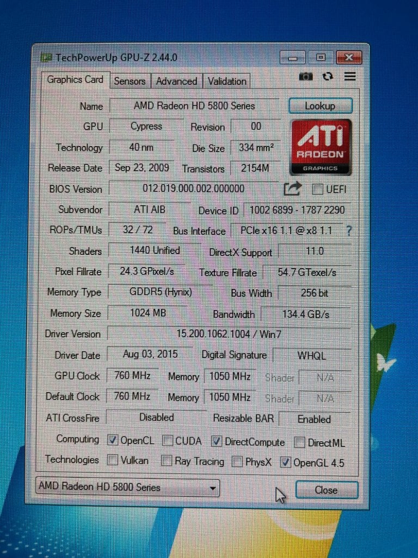Click the Shaders value 1440 Unified
The image size is (418, 558).
click(155, 251)
